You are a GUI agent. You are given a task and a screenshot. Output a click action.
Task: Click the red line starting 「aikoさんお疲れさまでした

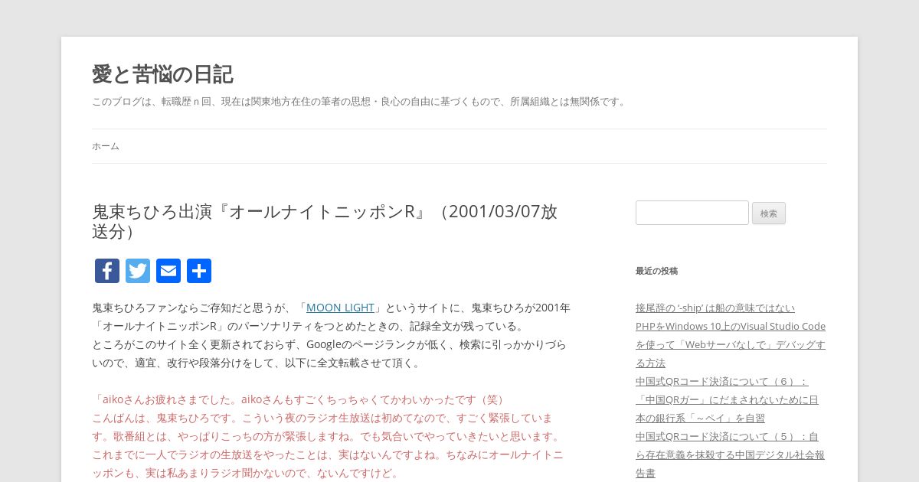point(300,399)
